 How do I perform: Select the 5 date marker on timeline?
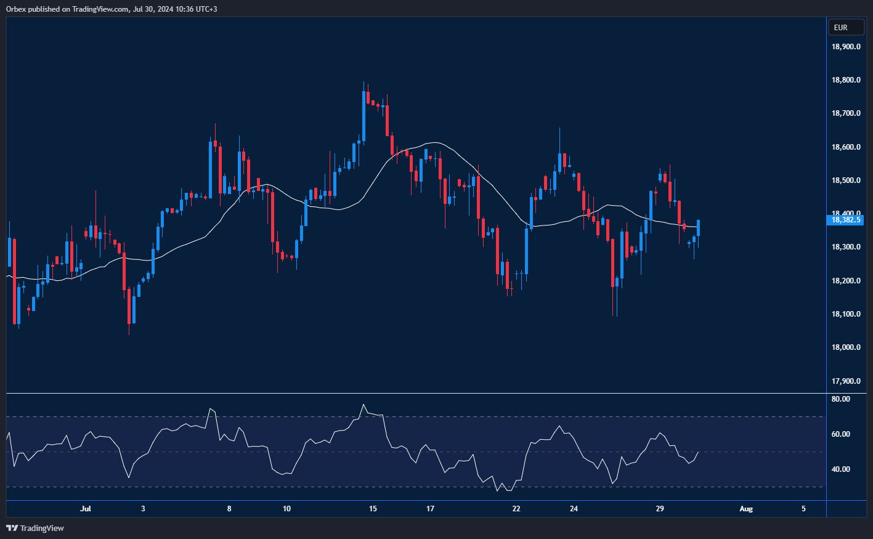point(803,509)
